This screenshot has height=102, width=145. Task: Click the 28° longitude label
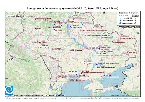51,13
